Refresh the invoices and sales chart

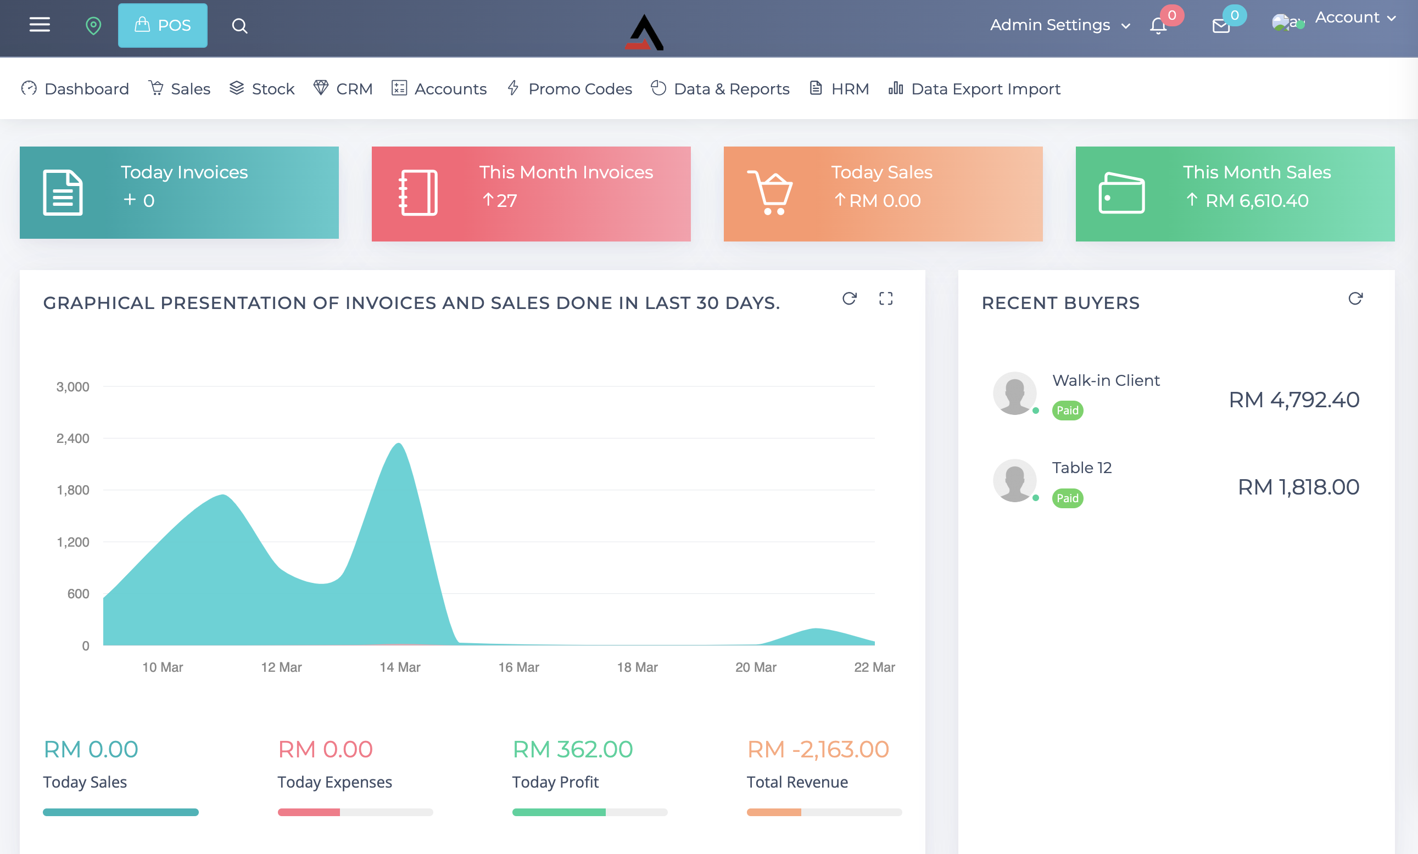849,299
